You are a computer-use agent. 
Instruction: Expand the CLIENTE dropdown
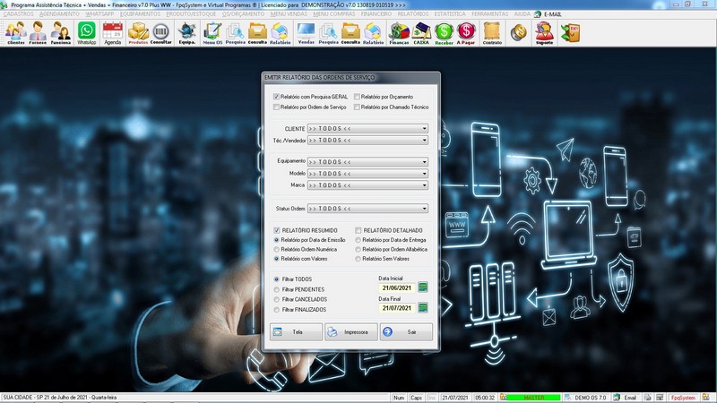424,129
